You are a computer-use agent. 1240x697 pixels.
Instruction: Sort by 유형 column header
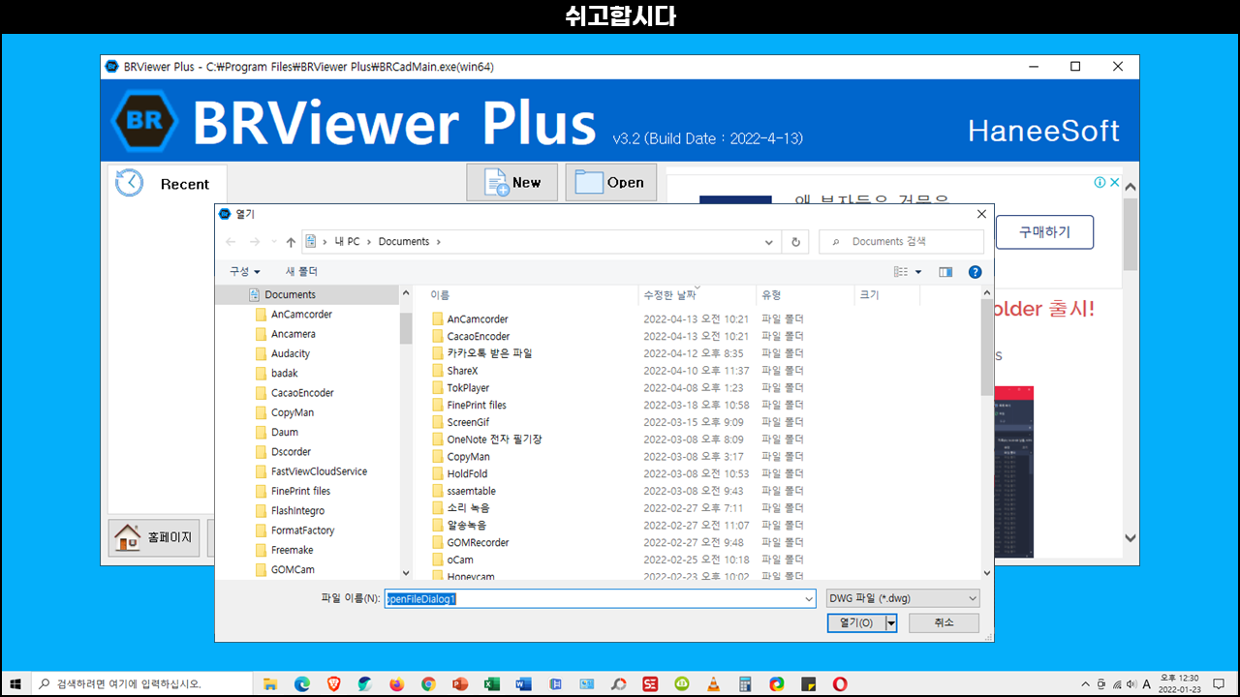coord(805,294)
